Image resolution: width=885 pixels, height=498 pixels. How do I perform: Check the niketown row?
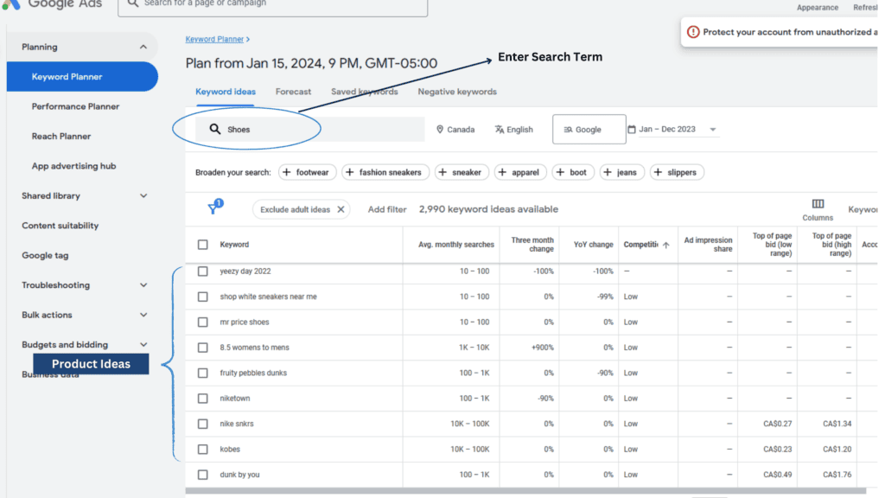coord(202,398)
